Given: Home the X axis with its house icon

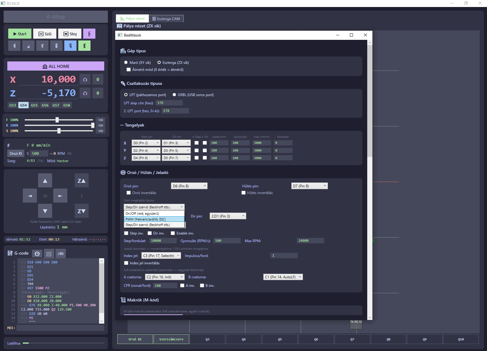Looking at the screenshot, I should 85,79.
